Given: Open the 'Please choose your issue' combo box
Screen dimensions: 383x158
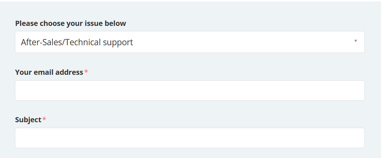Looking at the screenshot, I should point(189,42).
